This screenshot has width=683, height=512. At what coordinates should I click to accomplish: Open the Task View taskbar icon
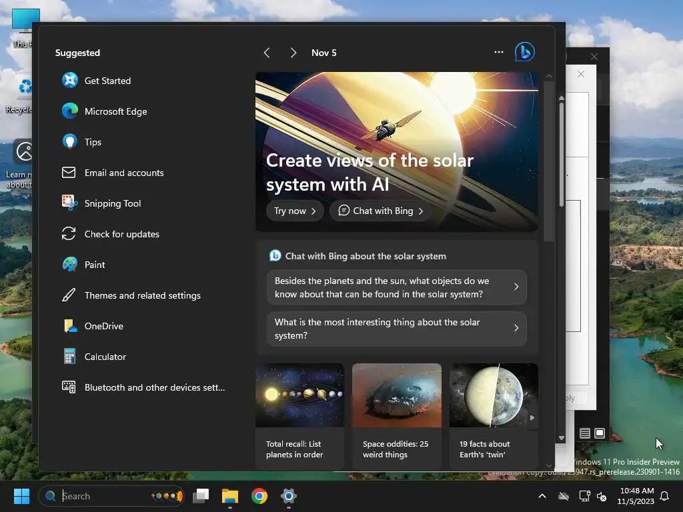coord(201,496)
